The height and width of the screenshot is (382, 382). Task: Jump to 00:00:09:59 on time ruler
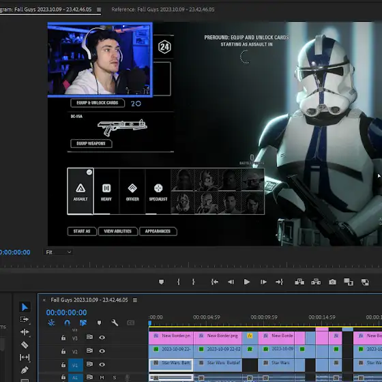pyautogui.click(x=264, y=317)
